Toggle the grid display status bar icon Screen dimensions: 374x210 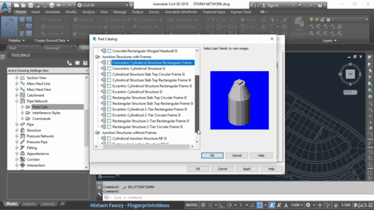203,205
